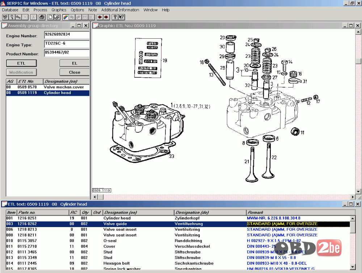Click the Modification button
This screenshot has height=273, width=362.
coord(21,72)
